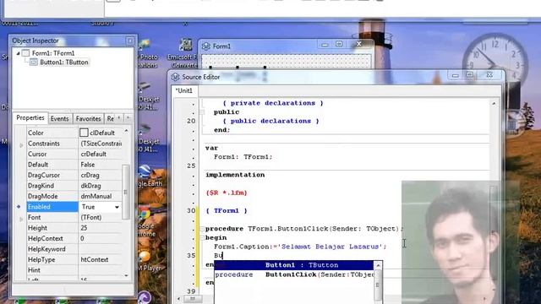
Task: Maximize the Source Editor window
Action: tap(470, 75)
